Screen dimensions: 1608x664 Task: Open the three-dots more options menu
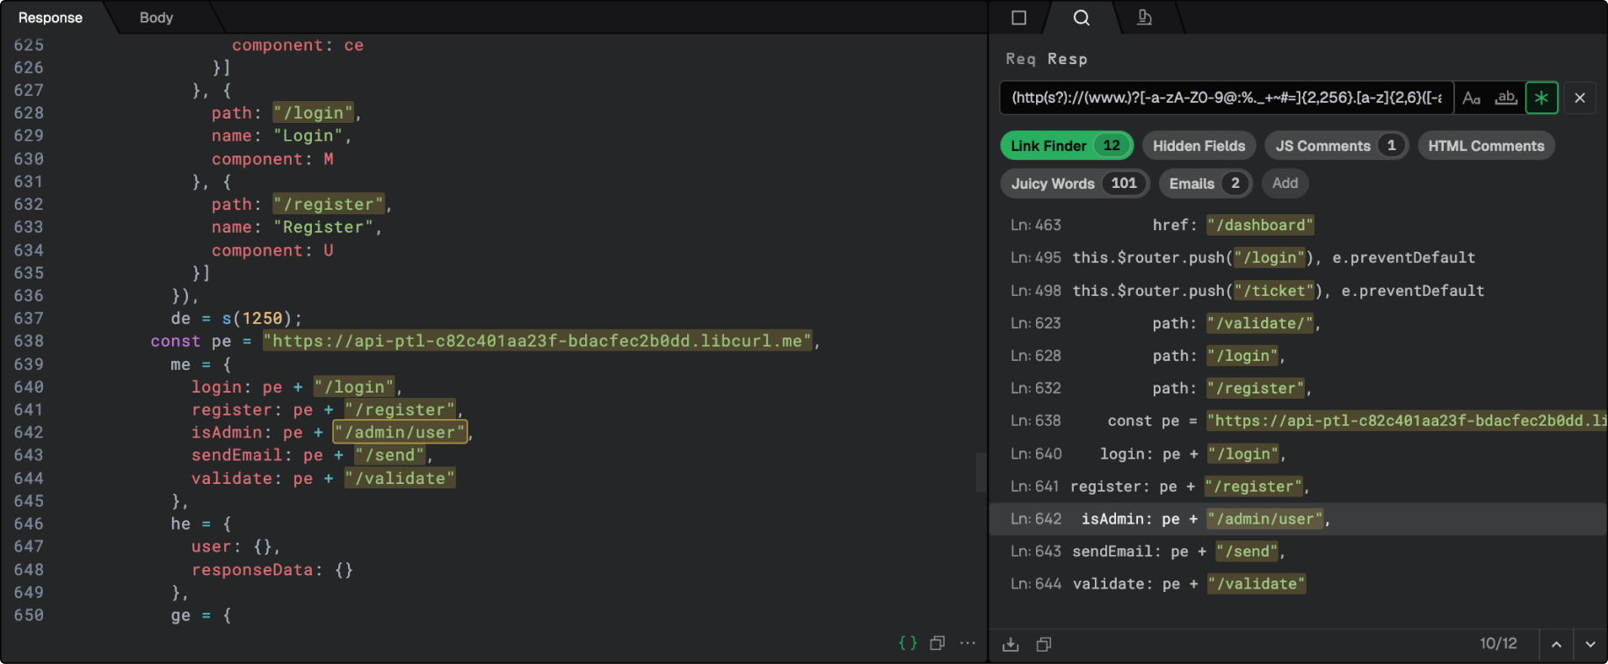click(967, 643)
